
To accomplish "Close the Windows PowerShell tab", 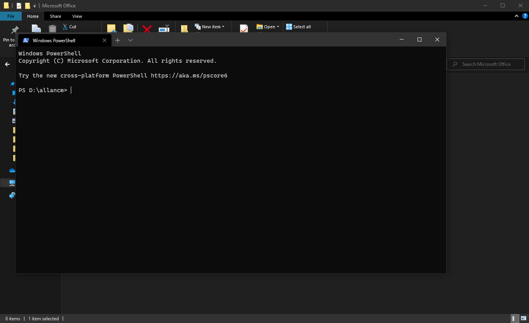I will (x=104, y=40).
